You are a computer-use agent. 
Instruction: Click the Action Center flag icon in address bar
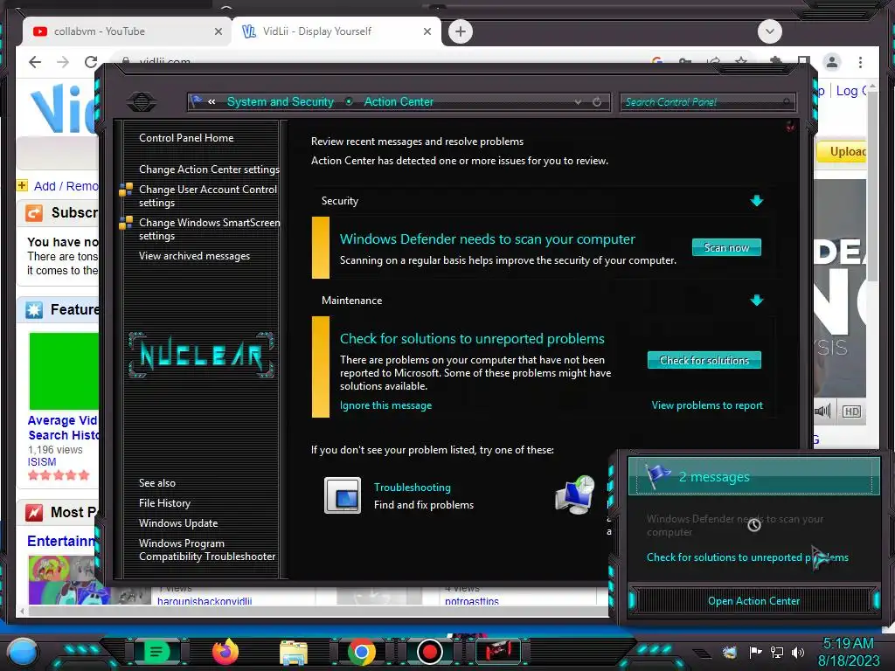pos(197,101)
